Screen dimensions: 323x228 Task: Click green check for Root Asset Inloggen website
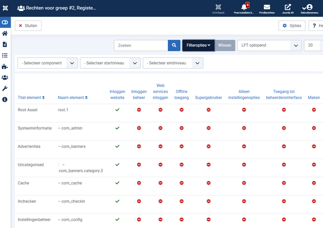click(x=117, y=110)
